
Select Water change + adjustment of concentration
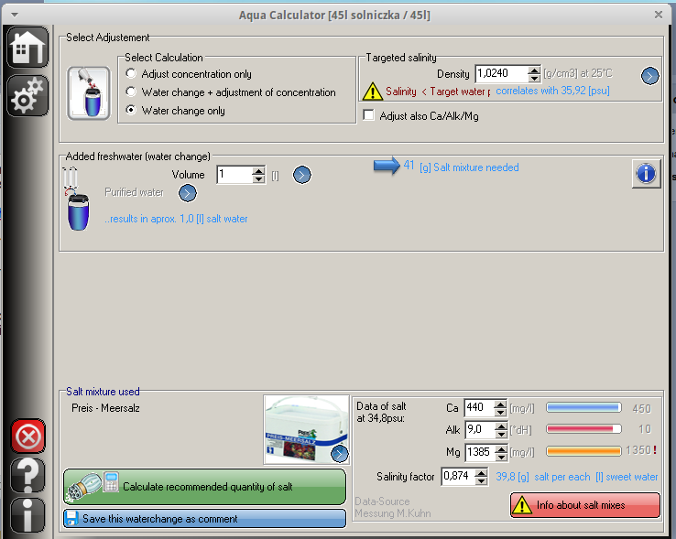pos(132,92)
